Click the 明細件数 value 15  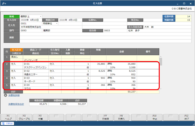(x=183, y=20)
